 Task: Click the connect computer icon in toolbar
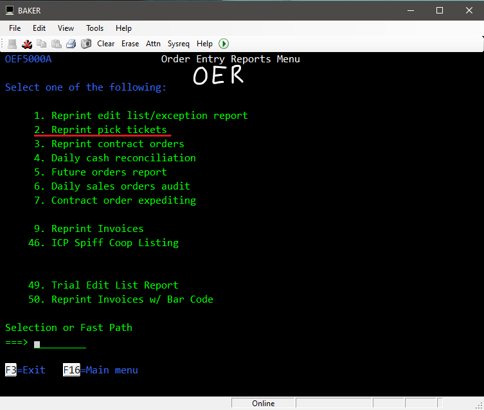pyautogui.click(x=12, y=44)
